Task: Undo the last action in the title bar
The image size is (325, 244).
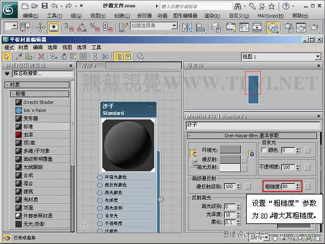Action: [54, 6]
